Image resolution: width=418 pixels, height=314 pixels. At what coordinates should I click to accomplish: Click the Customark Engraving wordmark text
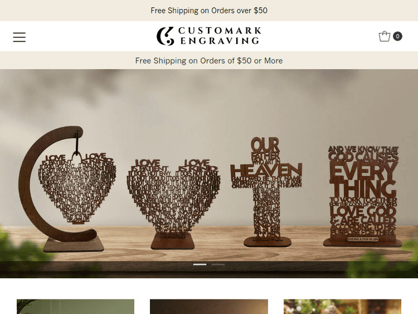220,36
